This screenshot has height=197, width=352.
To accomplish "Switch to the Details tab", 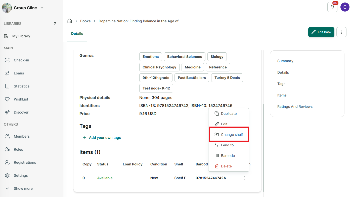I will (x=77, y=34).
